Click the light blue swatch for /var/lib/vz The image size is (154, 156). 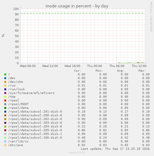click(x=5, y=141)
